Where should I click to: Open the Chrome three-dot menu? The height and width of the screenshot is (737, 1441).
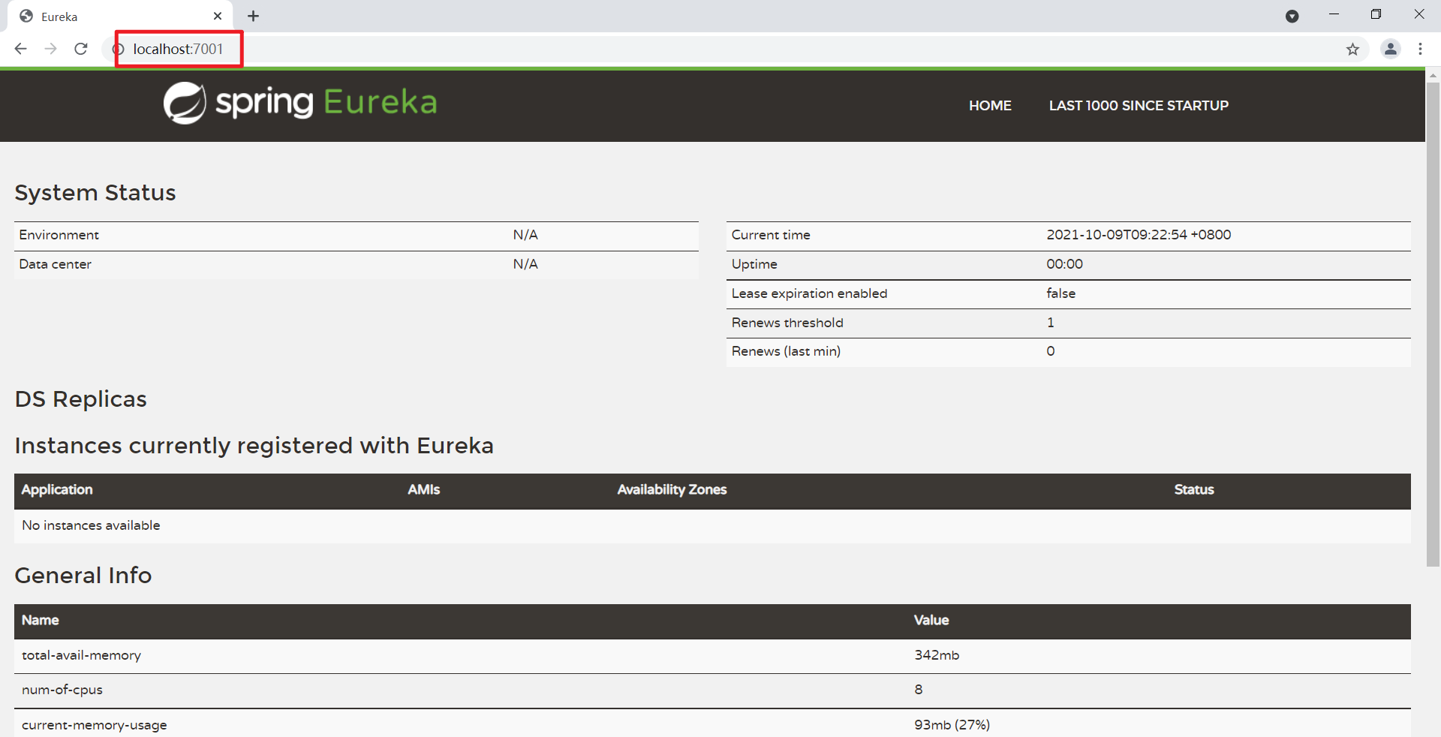(x=1420, y=49)
